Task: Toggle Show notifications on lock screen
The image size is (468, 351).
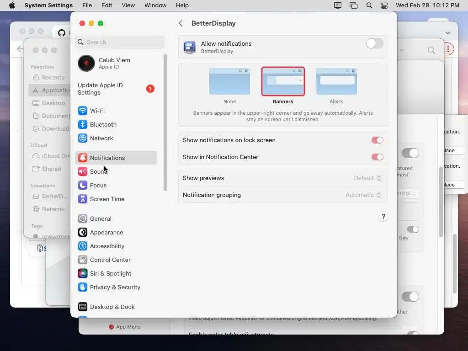Action: tap(377, 140)
